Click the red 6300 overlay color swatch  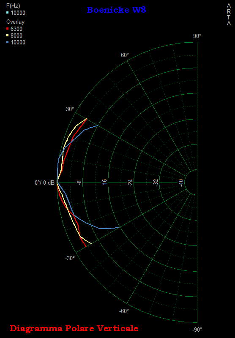coord(8,29)
